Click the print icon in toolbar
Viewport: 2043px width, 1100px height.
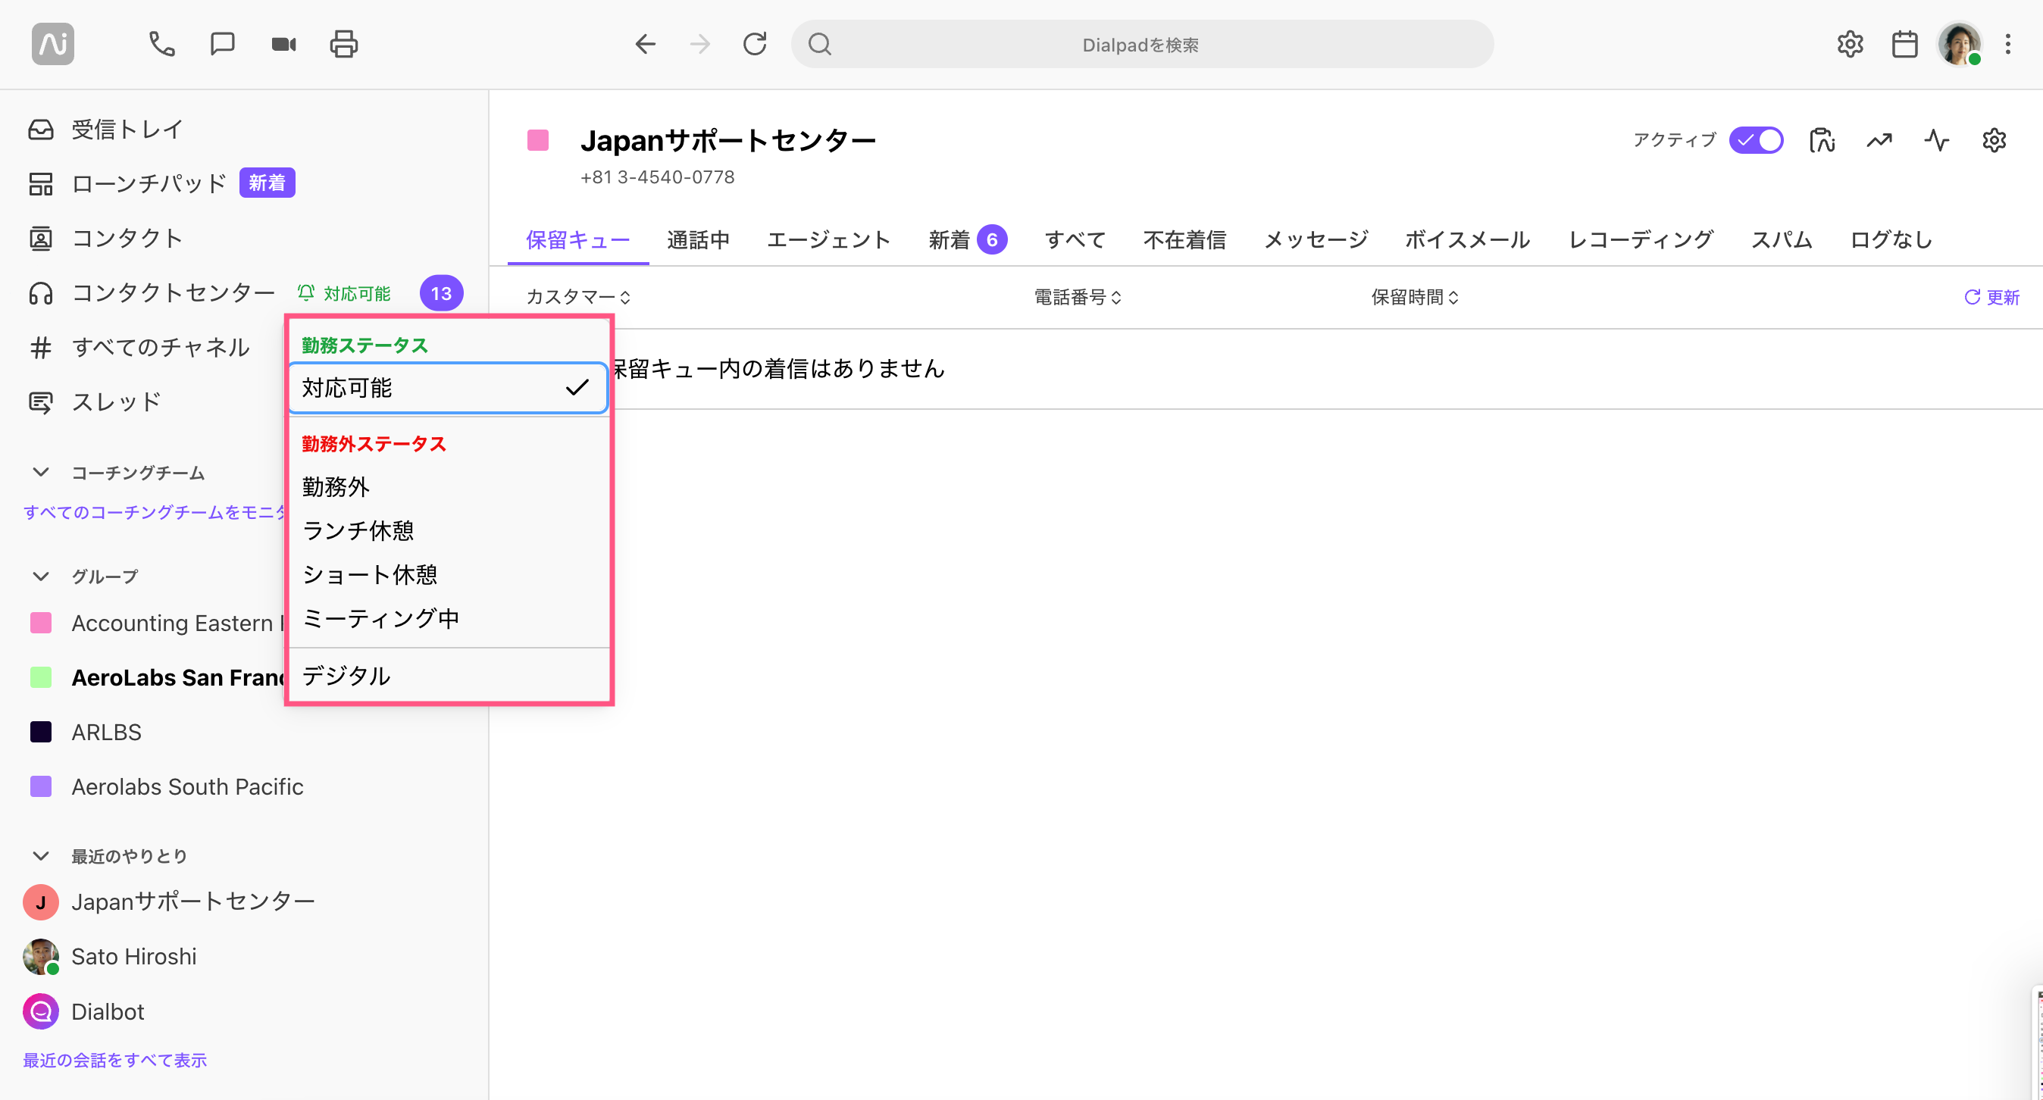(x=343, y=45)
